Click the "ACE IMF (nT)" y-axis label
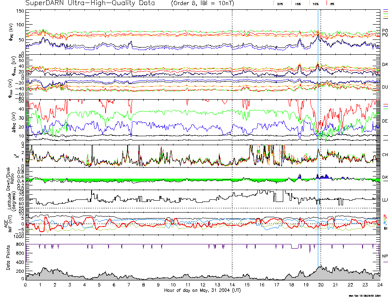The height and width of the screenshot is (297, 388). pyautogui.click(x=8, y=224)
